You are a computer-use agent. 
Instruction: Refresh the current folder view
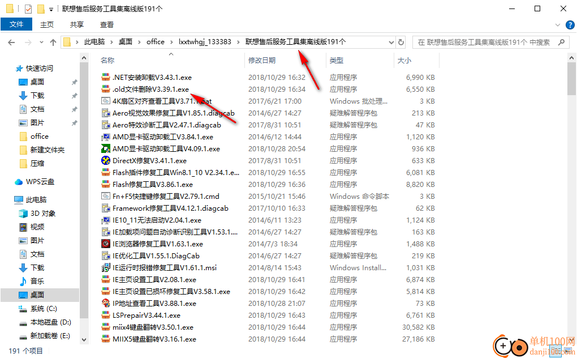point(401,42)
